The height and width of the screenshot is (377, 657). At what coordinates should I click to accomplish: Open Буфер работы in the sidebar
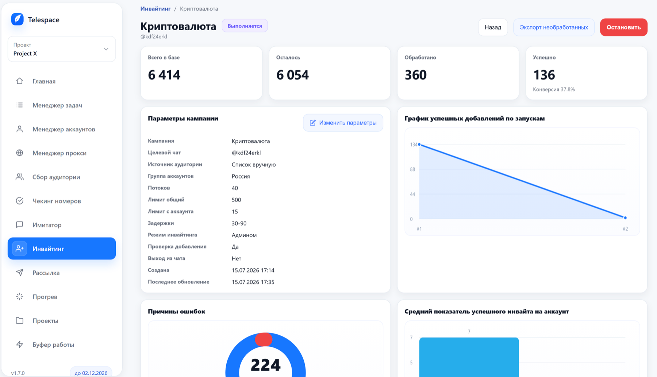62,345
